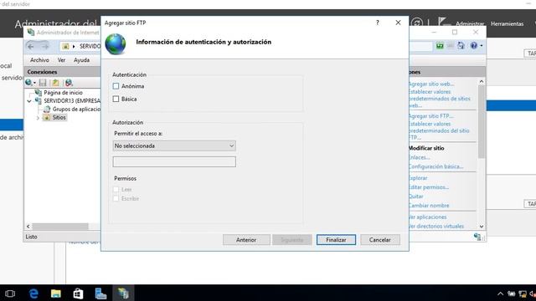
Task: Go back with IIS Manager back arrow
Action: [31, 46]
